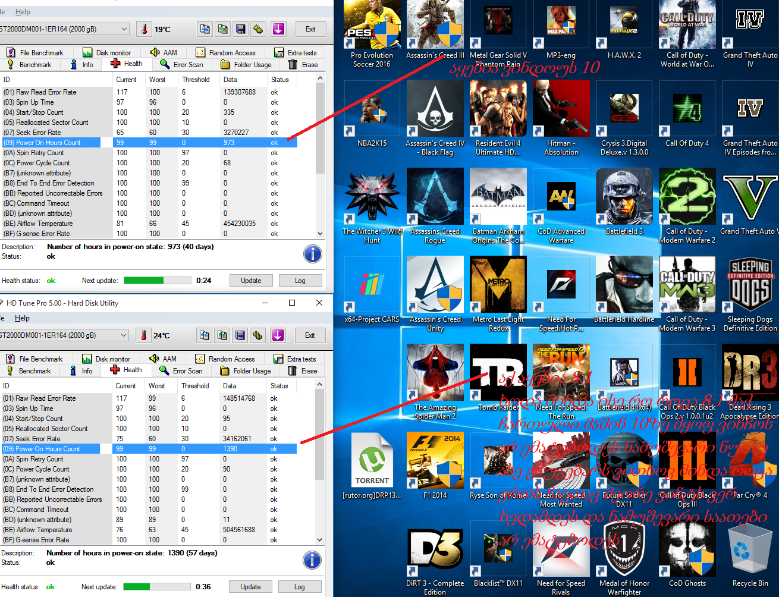Select the Battlefield 3 desktop shortcut
This screenshot has height=597, width=779.
[x=624, y=202]
